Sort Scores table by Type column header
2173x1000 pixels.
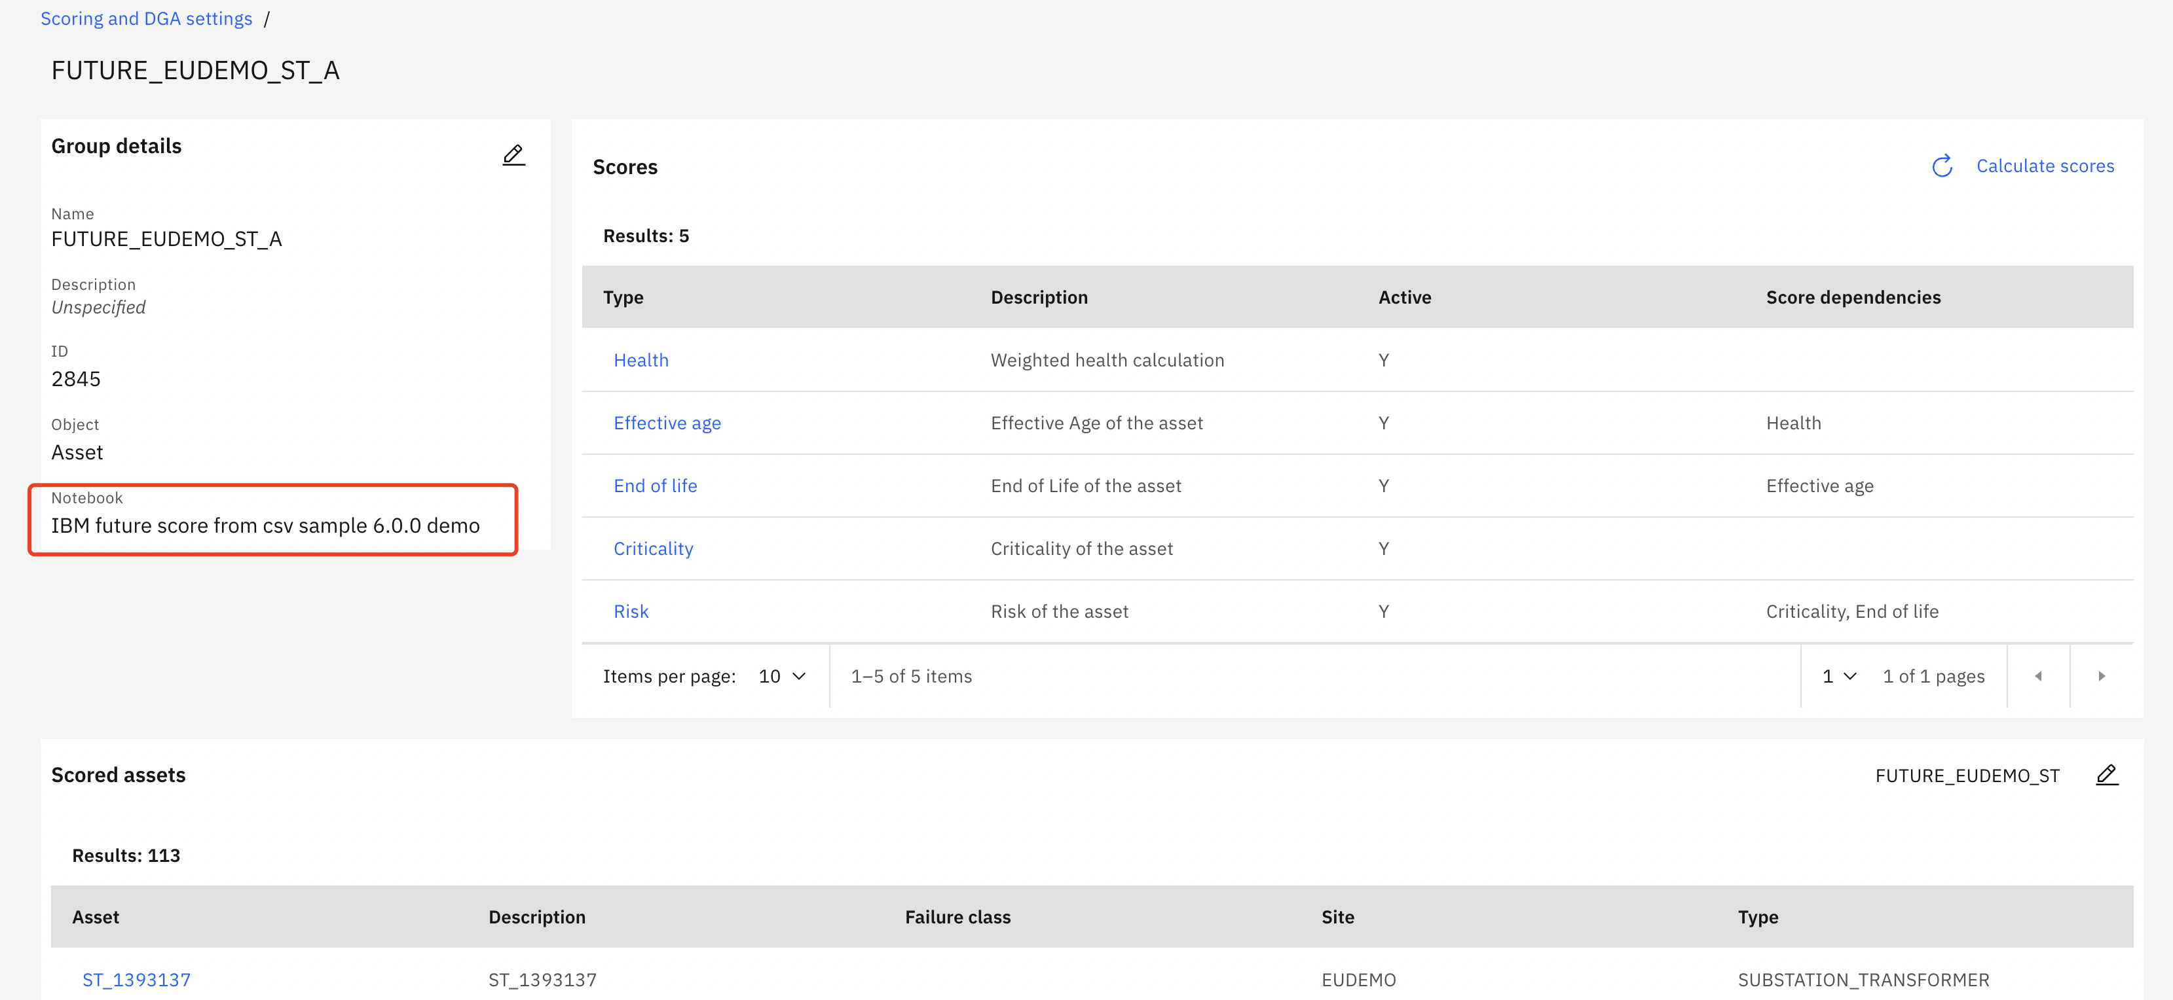pos(623,298)
